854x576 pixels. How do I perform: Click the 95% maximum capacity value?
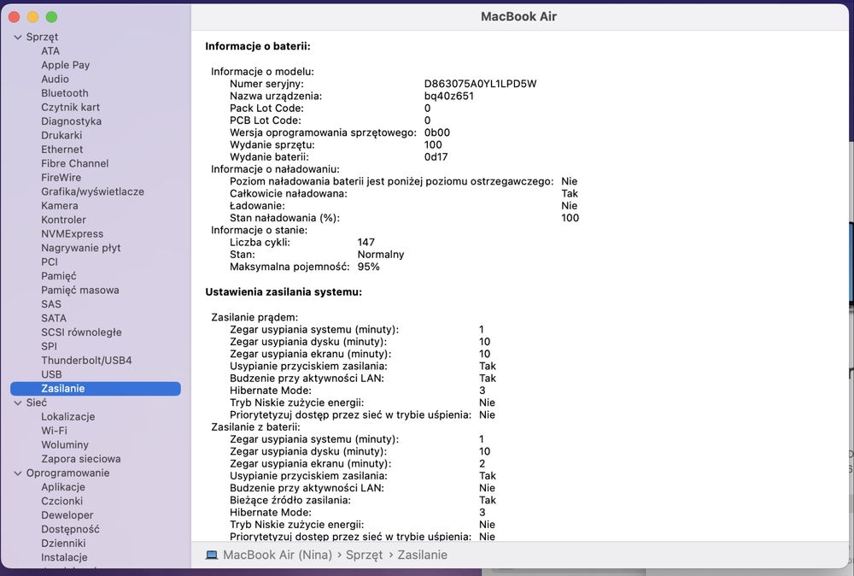point(369,267)
